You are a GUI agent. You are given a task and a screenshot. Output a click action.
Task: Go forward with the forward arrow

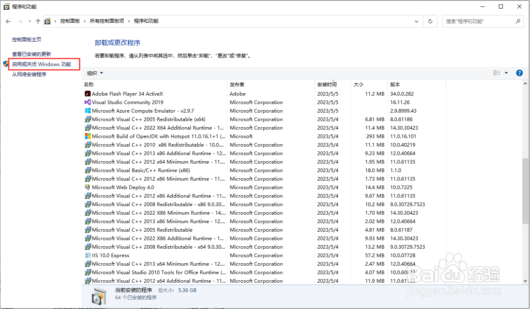coord(20,21)
